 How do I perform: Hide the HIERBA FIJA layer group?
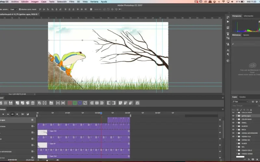point(233,136)
